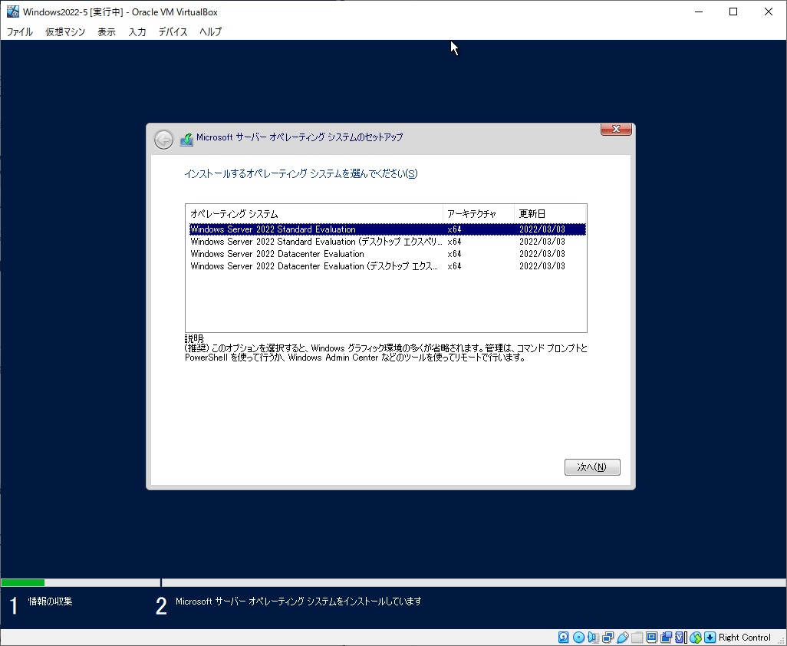Open the 仮想マシン menu
The width and height of the screenshot is (787, 646).
point(65,31)
